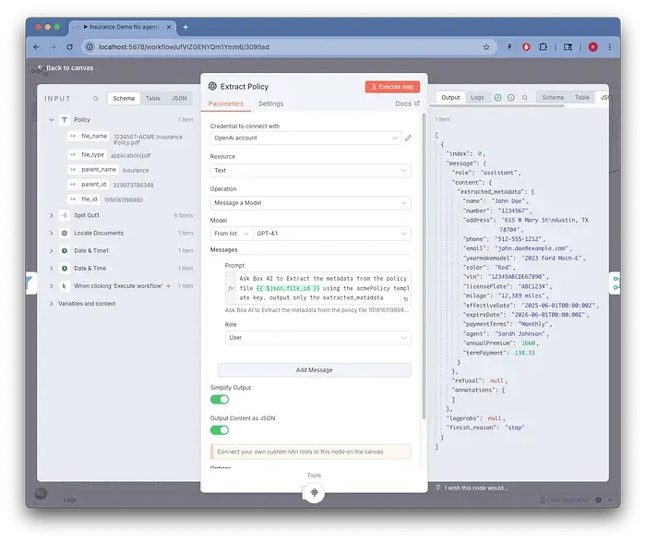Open the Operation Message a Model dropdown
Screen dimensions: 646x542
pyautogui.click(x=311, y=203)
